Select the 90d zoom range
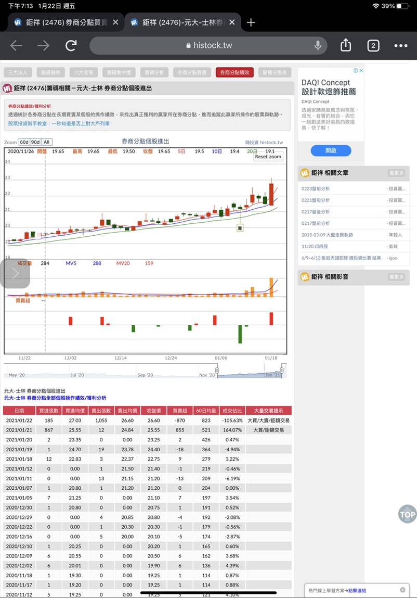The height and width of the screenshot is (598, 417). [x=35, y=142]
